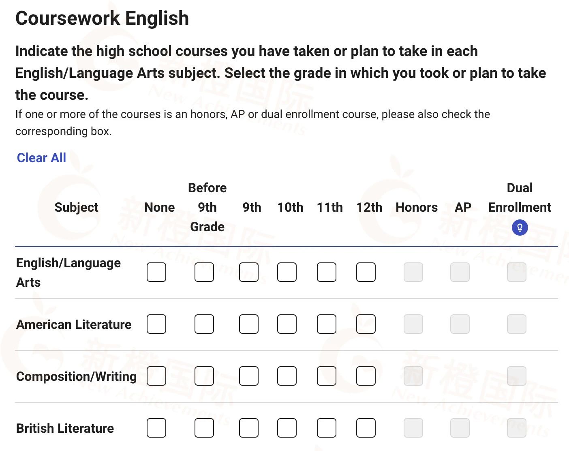This screenshot has width=569, height=451.
Task: Enable AP for American Literature
Action: pyautogui.click(x=460, y=324)
